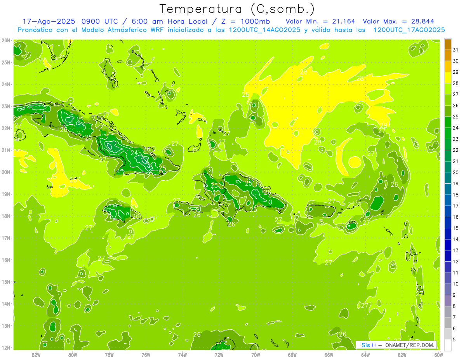Click the colorbar label 31

[x=456, y=50]
